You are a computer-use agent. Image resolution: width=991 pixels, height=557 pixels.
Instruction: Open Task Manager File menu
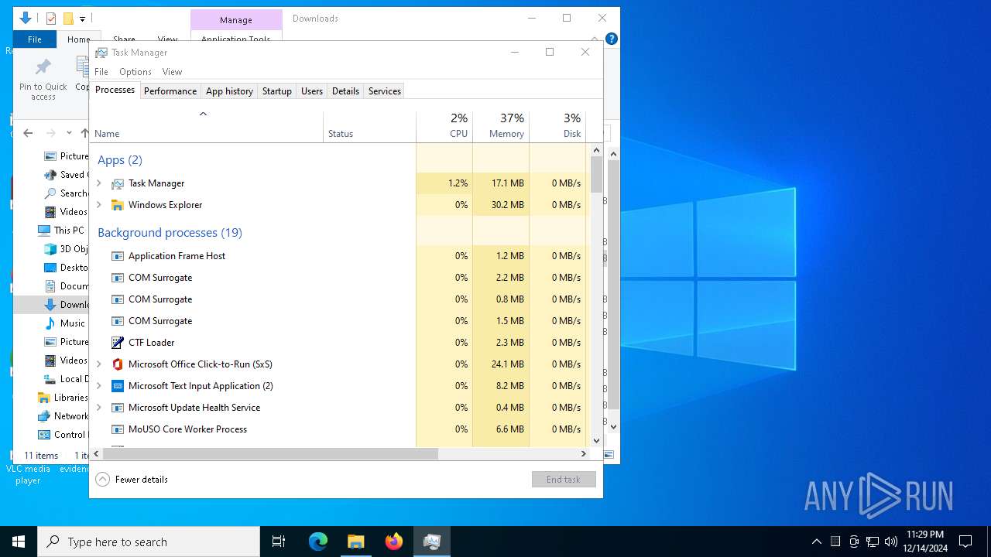click(x=101, y=72)
